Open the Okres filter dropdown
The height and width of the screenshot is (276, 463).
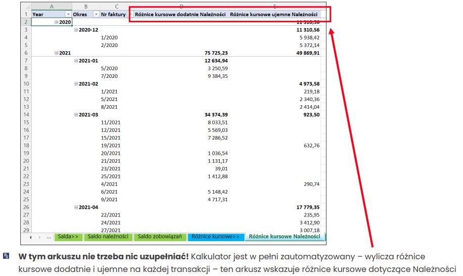(x=96, y=15)
